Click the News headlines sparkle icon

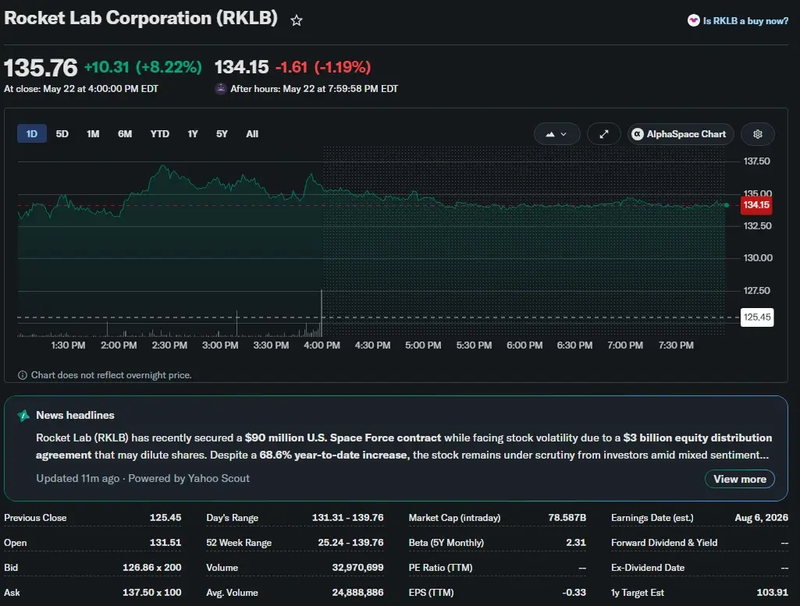(x=23, y=416)
